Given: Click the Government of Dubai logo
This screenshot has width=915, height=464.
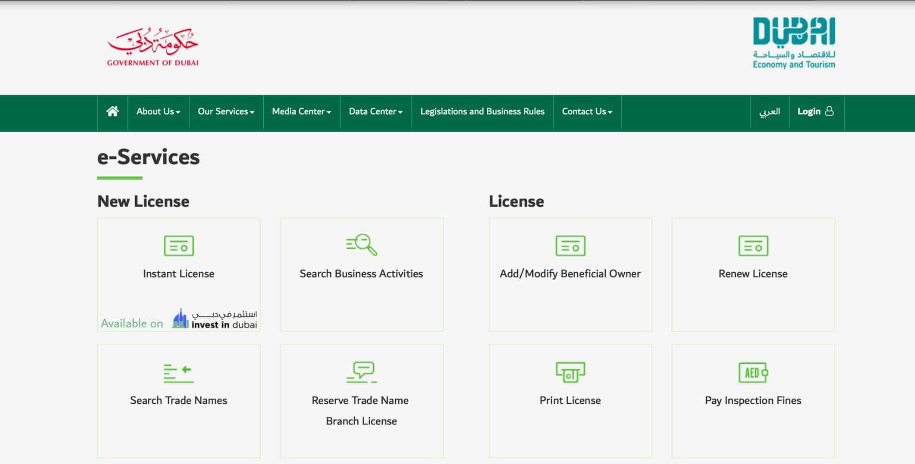Looking at the screenshot, I should (x=152, y=44).
